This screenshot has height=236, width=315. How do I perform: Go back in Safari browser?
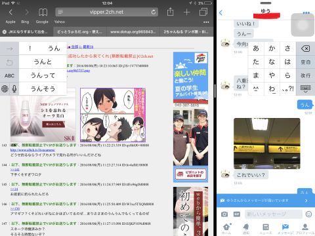click(x=10, y=12)
